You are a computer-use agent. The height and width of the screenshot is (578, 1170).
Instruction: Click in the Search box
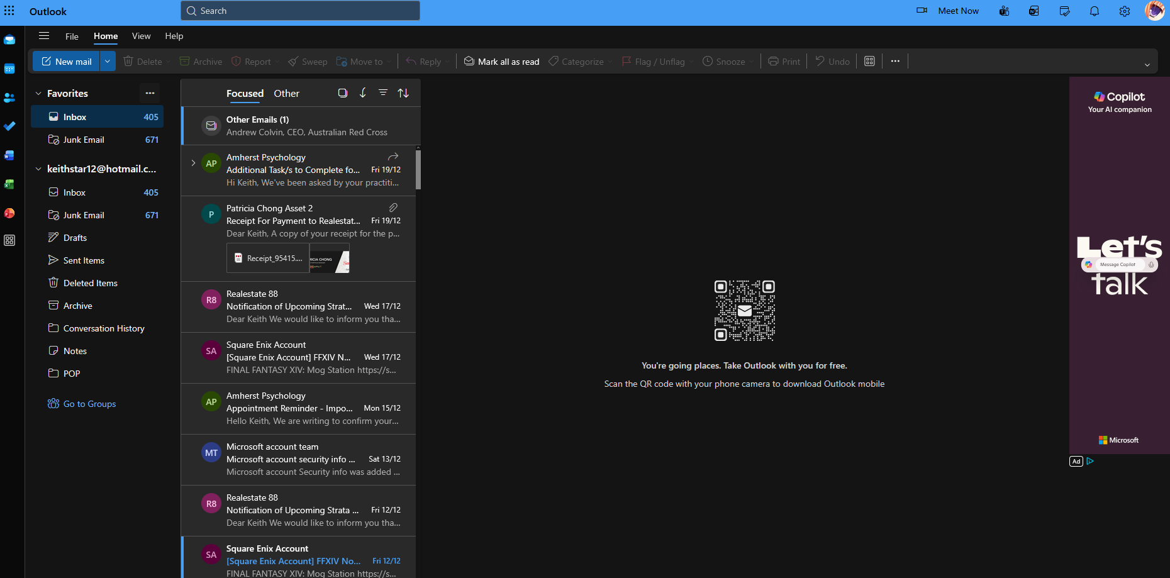pyautogui.click(x=301, y=11)
